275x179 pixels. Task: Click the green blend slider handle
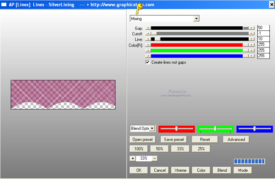[x=215, y=129]
